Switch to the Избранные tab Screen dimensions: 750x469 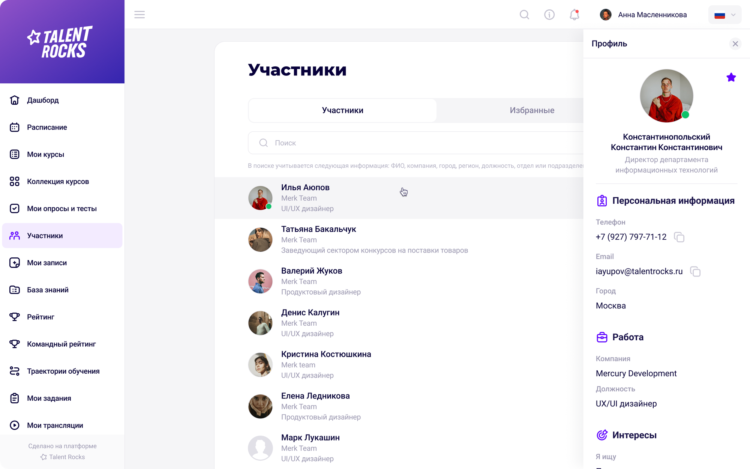click(x=531, y=110)
